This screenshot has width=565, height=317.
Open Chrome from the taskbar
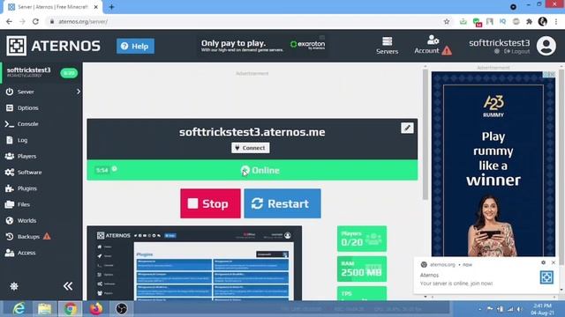coord(71,309)
